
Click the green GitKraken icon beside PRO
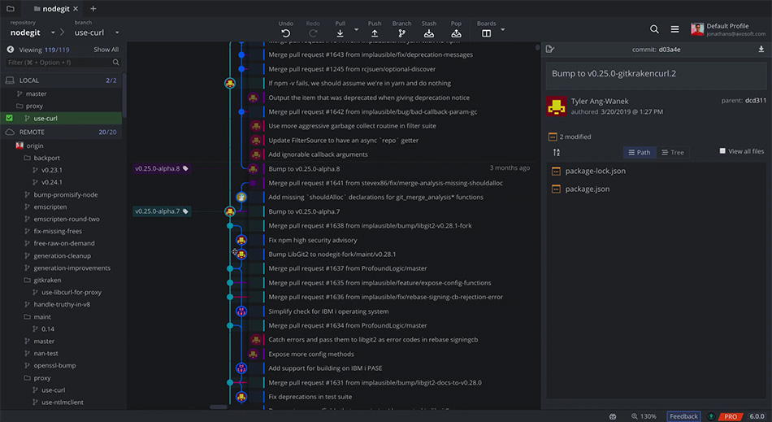pyautogui.click(x=711, y=416)
